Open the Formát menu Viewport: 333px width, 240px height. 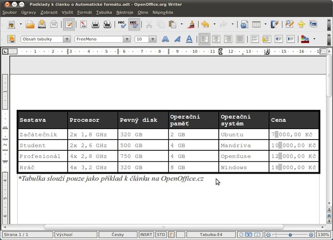pyautogui.click(x=84, y=12)
